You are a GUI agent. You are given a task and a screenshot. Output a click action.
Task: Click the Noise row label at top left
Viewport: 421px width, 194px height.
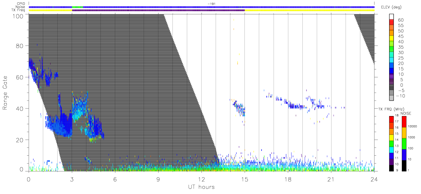coord(21,7)
